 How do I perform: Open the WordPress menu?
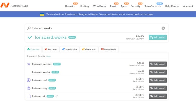(x=99, y=6)
